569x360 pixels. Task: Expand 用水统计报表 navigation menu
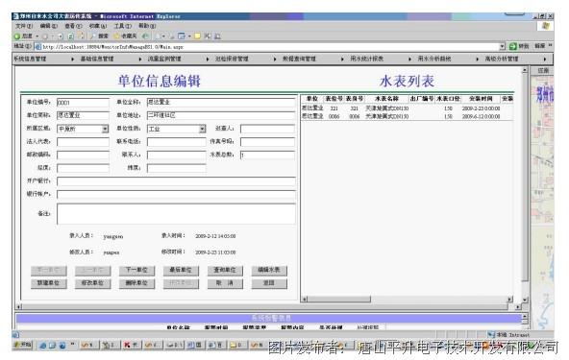(381, 59)
